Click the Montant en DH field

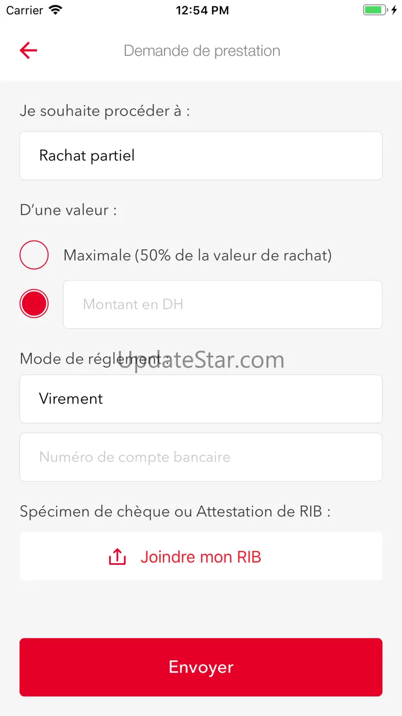(223, 305)
